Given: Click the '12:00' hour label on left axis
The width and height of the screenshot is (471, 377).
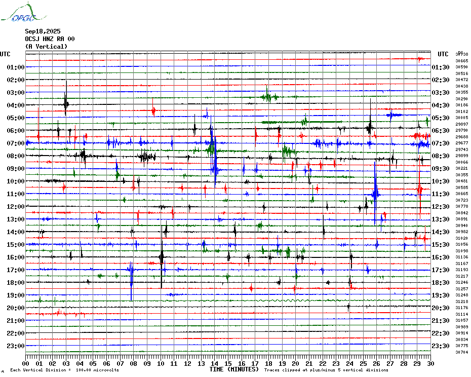Looking at the screenshot, I should [x=16, y=207].
